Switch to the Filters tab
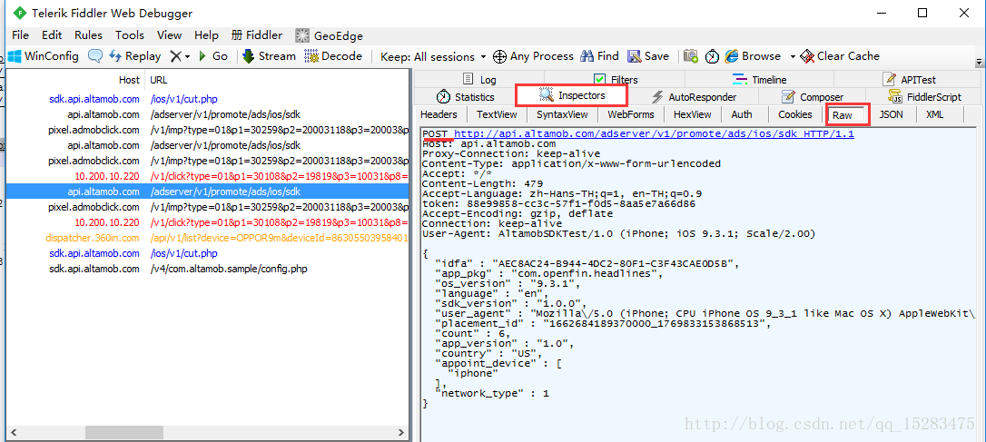The height and width of the screenshot is (442, 986). pyautogui.click(x=616, y=80)
